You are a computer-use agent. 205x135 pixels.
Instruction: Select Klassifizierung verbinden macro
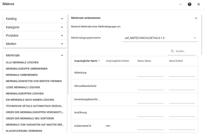point(24,131)
